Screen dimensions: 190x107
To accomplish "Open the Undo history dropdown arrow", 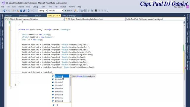I will 31,11.
